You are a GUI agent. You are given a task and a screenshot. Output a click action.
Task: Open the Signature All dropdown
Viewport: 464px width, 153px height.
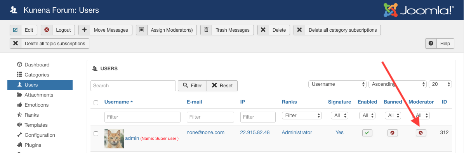pos(339,116)
